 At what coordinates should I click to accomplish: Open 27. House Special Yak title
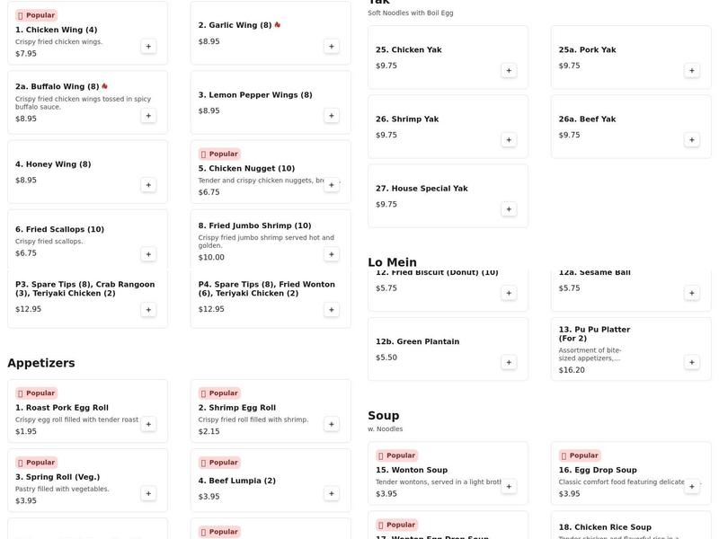(x=422, y=189)
